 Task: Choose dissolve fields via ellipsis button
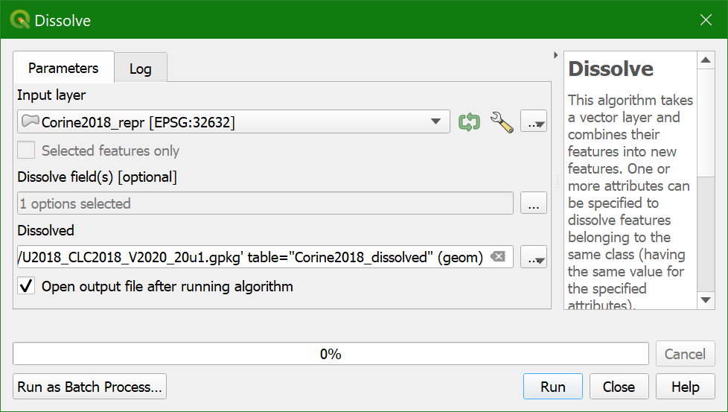[534, 203]
